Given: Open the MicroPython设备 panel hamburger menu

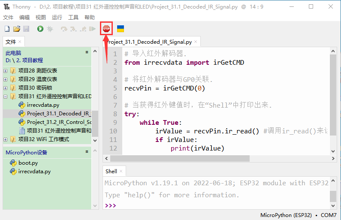Looking at the screenshot, I should (87, 152).
